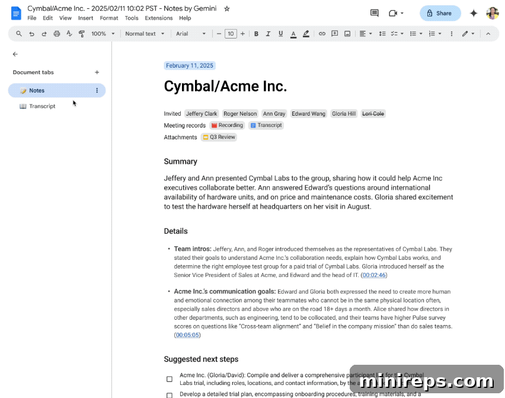The height and width of the screenshot is (398, 505).
Task: Open the editing mode pencil dropdown
Action: [468, 34]
